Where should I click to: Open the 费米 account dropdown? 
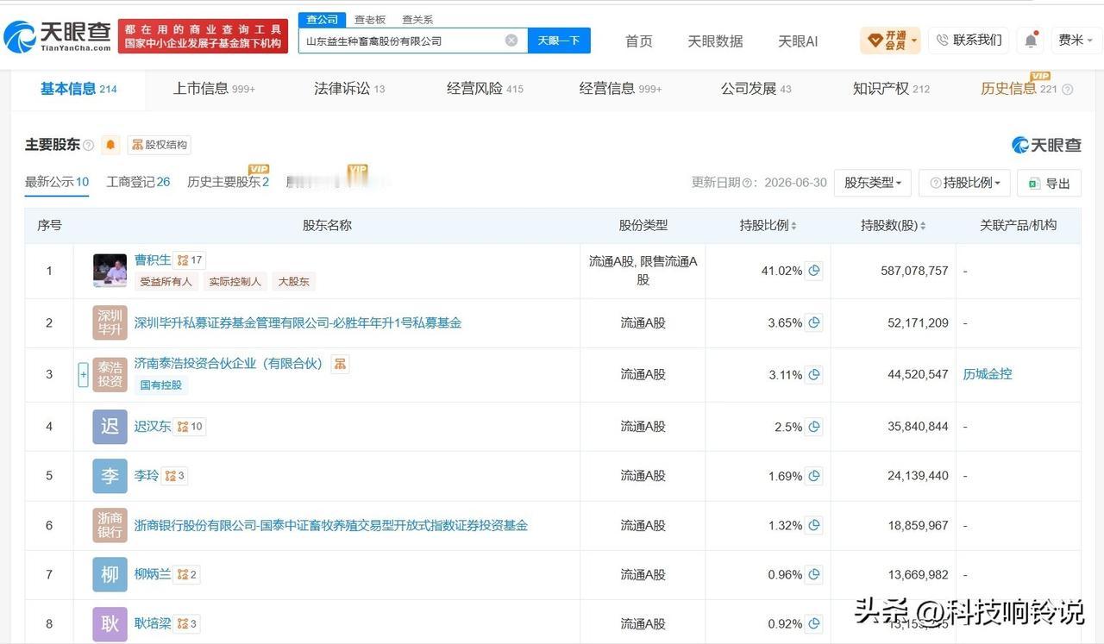coord(1076,41)
